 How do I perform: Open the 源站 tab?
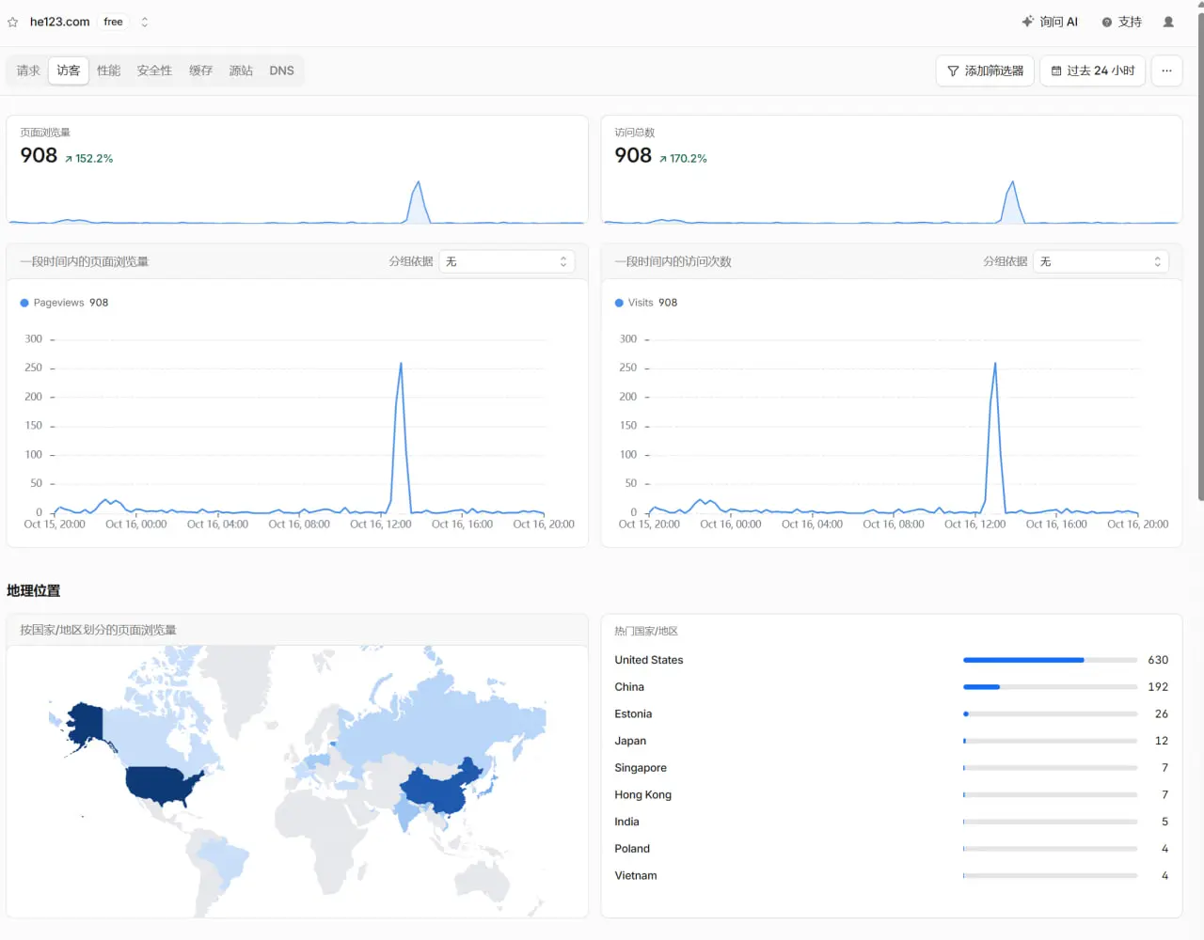click(241, 70)
